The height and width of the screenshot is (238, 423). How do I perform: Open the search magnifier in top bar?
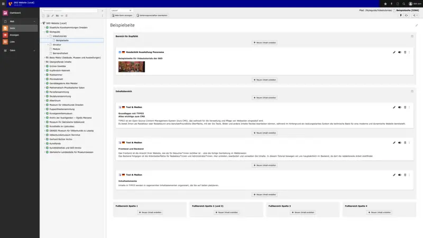404,4
